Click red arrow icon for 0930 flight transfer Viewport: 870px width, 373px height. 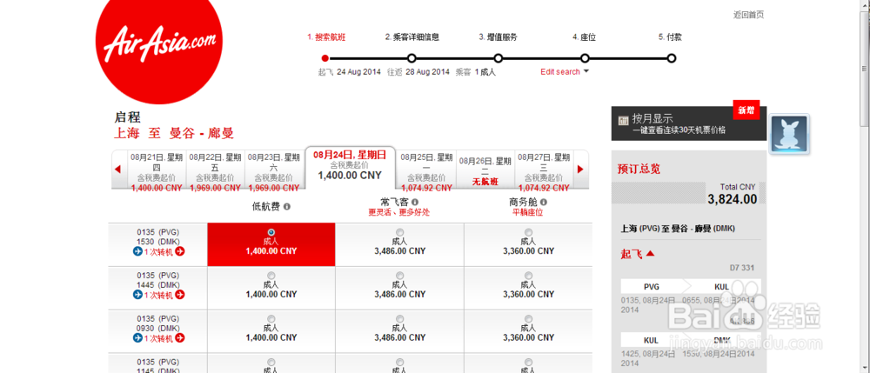[x=180, y=338]
